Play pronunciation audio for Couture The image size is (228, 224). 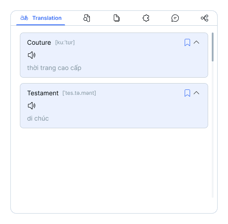tap(32, 55)
